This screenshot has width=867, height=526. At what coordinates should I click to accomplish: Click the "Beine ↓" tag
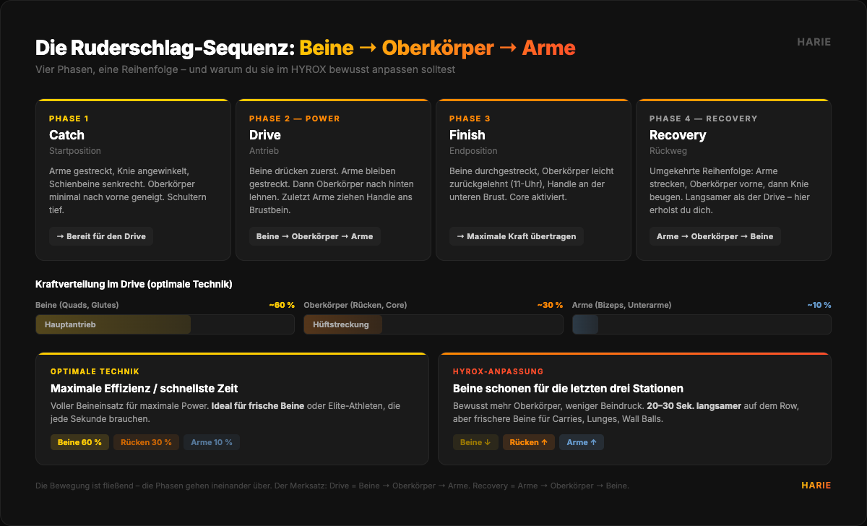[x=475, y=442]
